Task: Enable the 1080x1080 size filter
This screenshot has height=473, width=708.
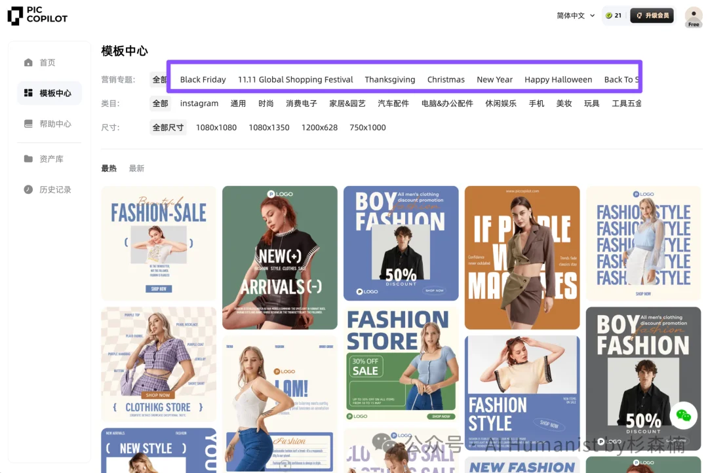Action: point(216,127)
